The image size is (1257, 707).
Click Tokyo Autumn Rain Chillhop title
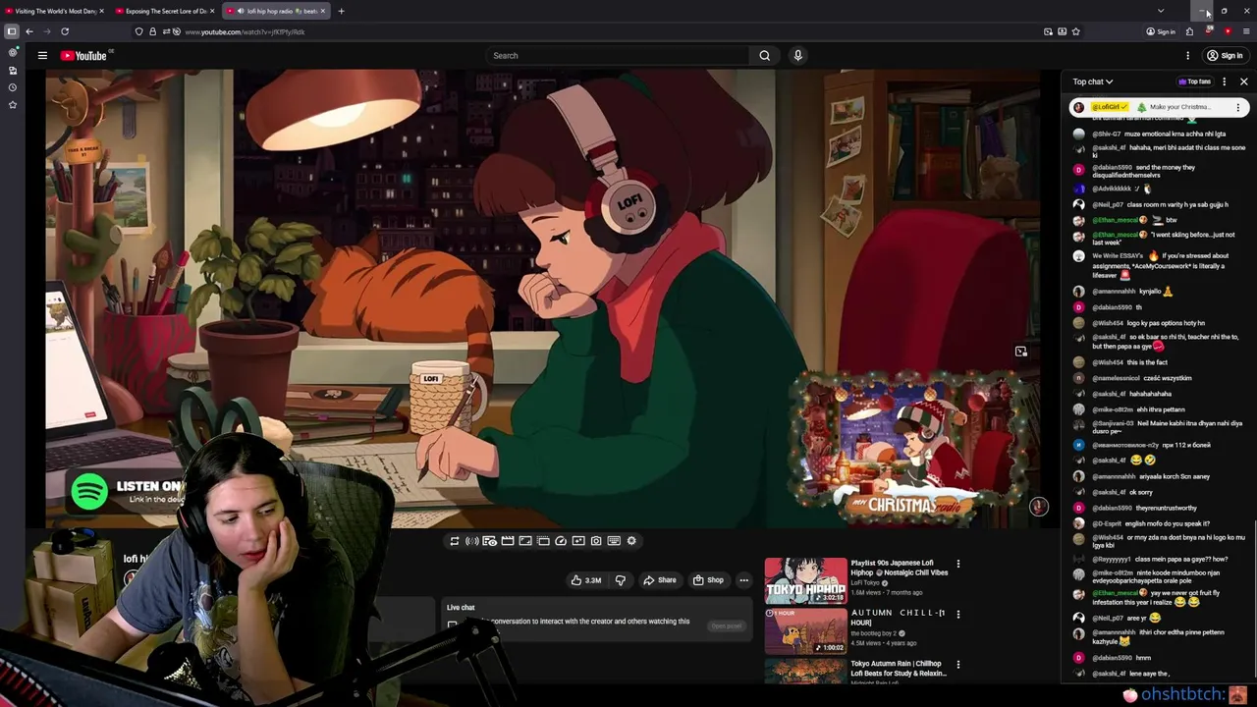[x=898, y=669]
